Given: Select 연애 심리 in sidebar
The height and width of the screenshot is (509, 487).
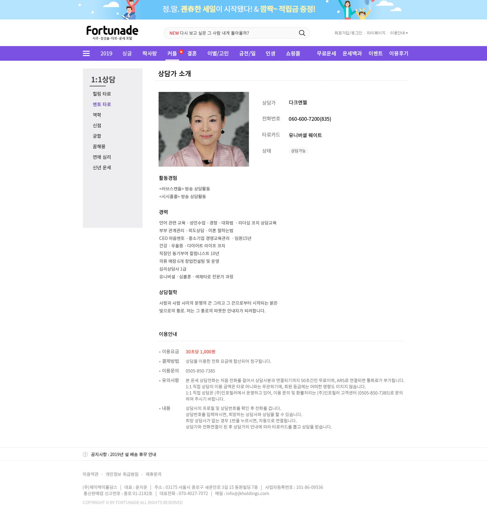Looking at the screenshot, I should (102, 157).
